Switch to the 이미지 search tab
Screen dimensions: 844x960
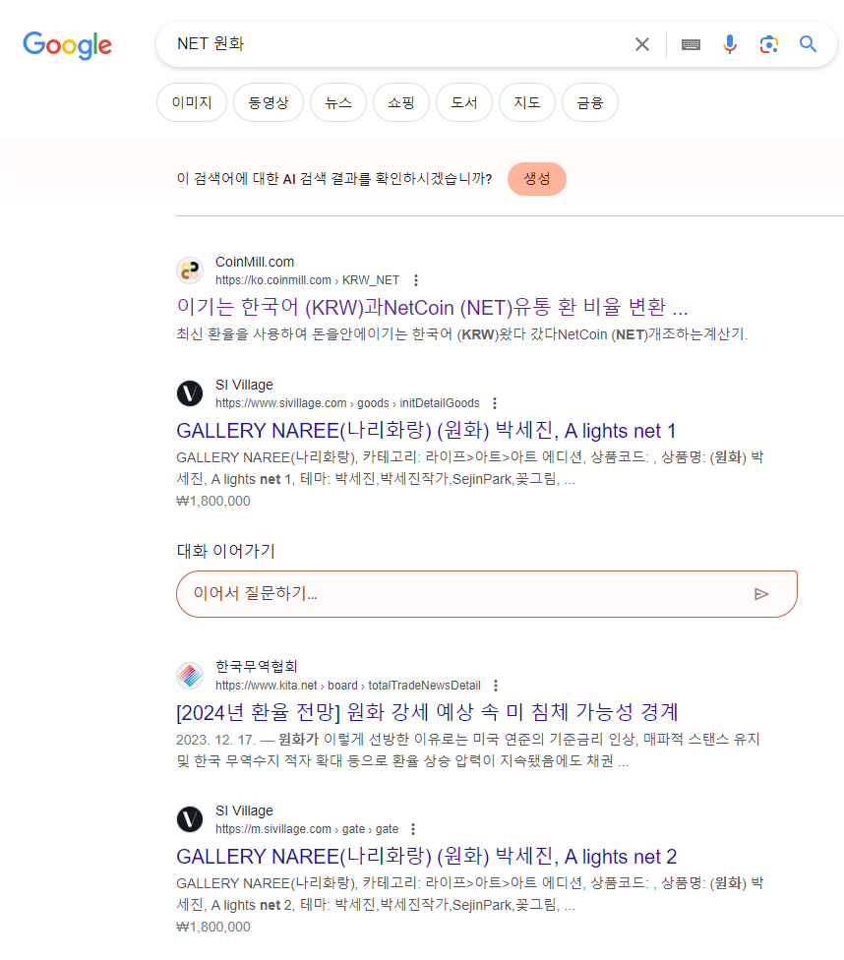[x=191, y=102]
